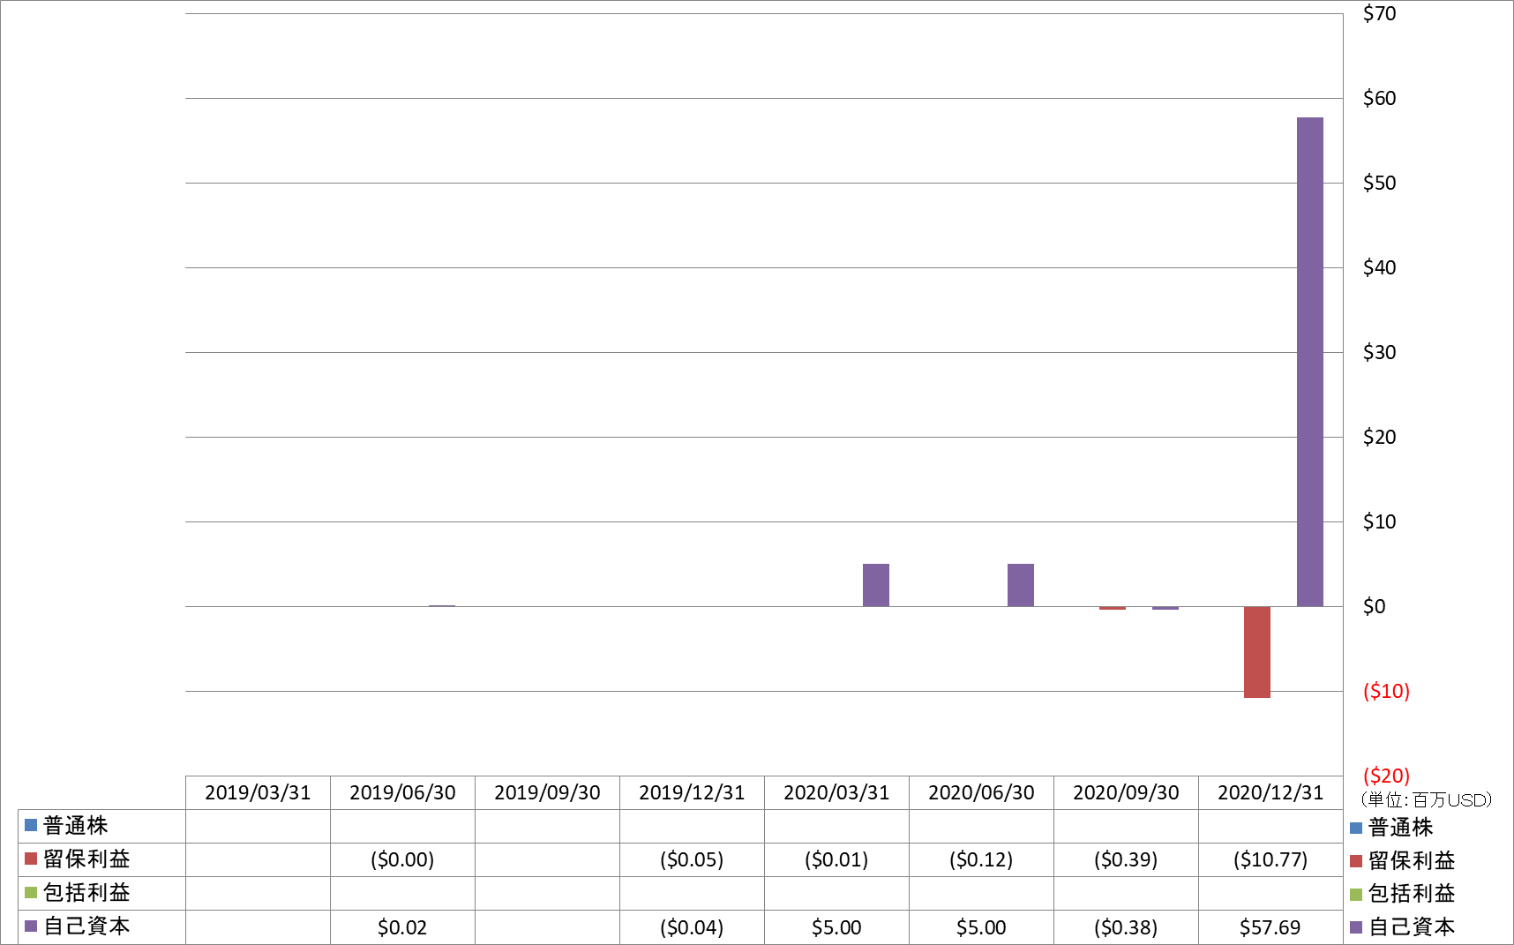Select the 2019/09/30 column header
Viewport: 1514px width, 945px height.
pos(547,792)
